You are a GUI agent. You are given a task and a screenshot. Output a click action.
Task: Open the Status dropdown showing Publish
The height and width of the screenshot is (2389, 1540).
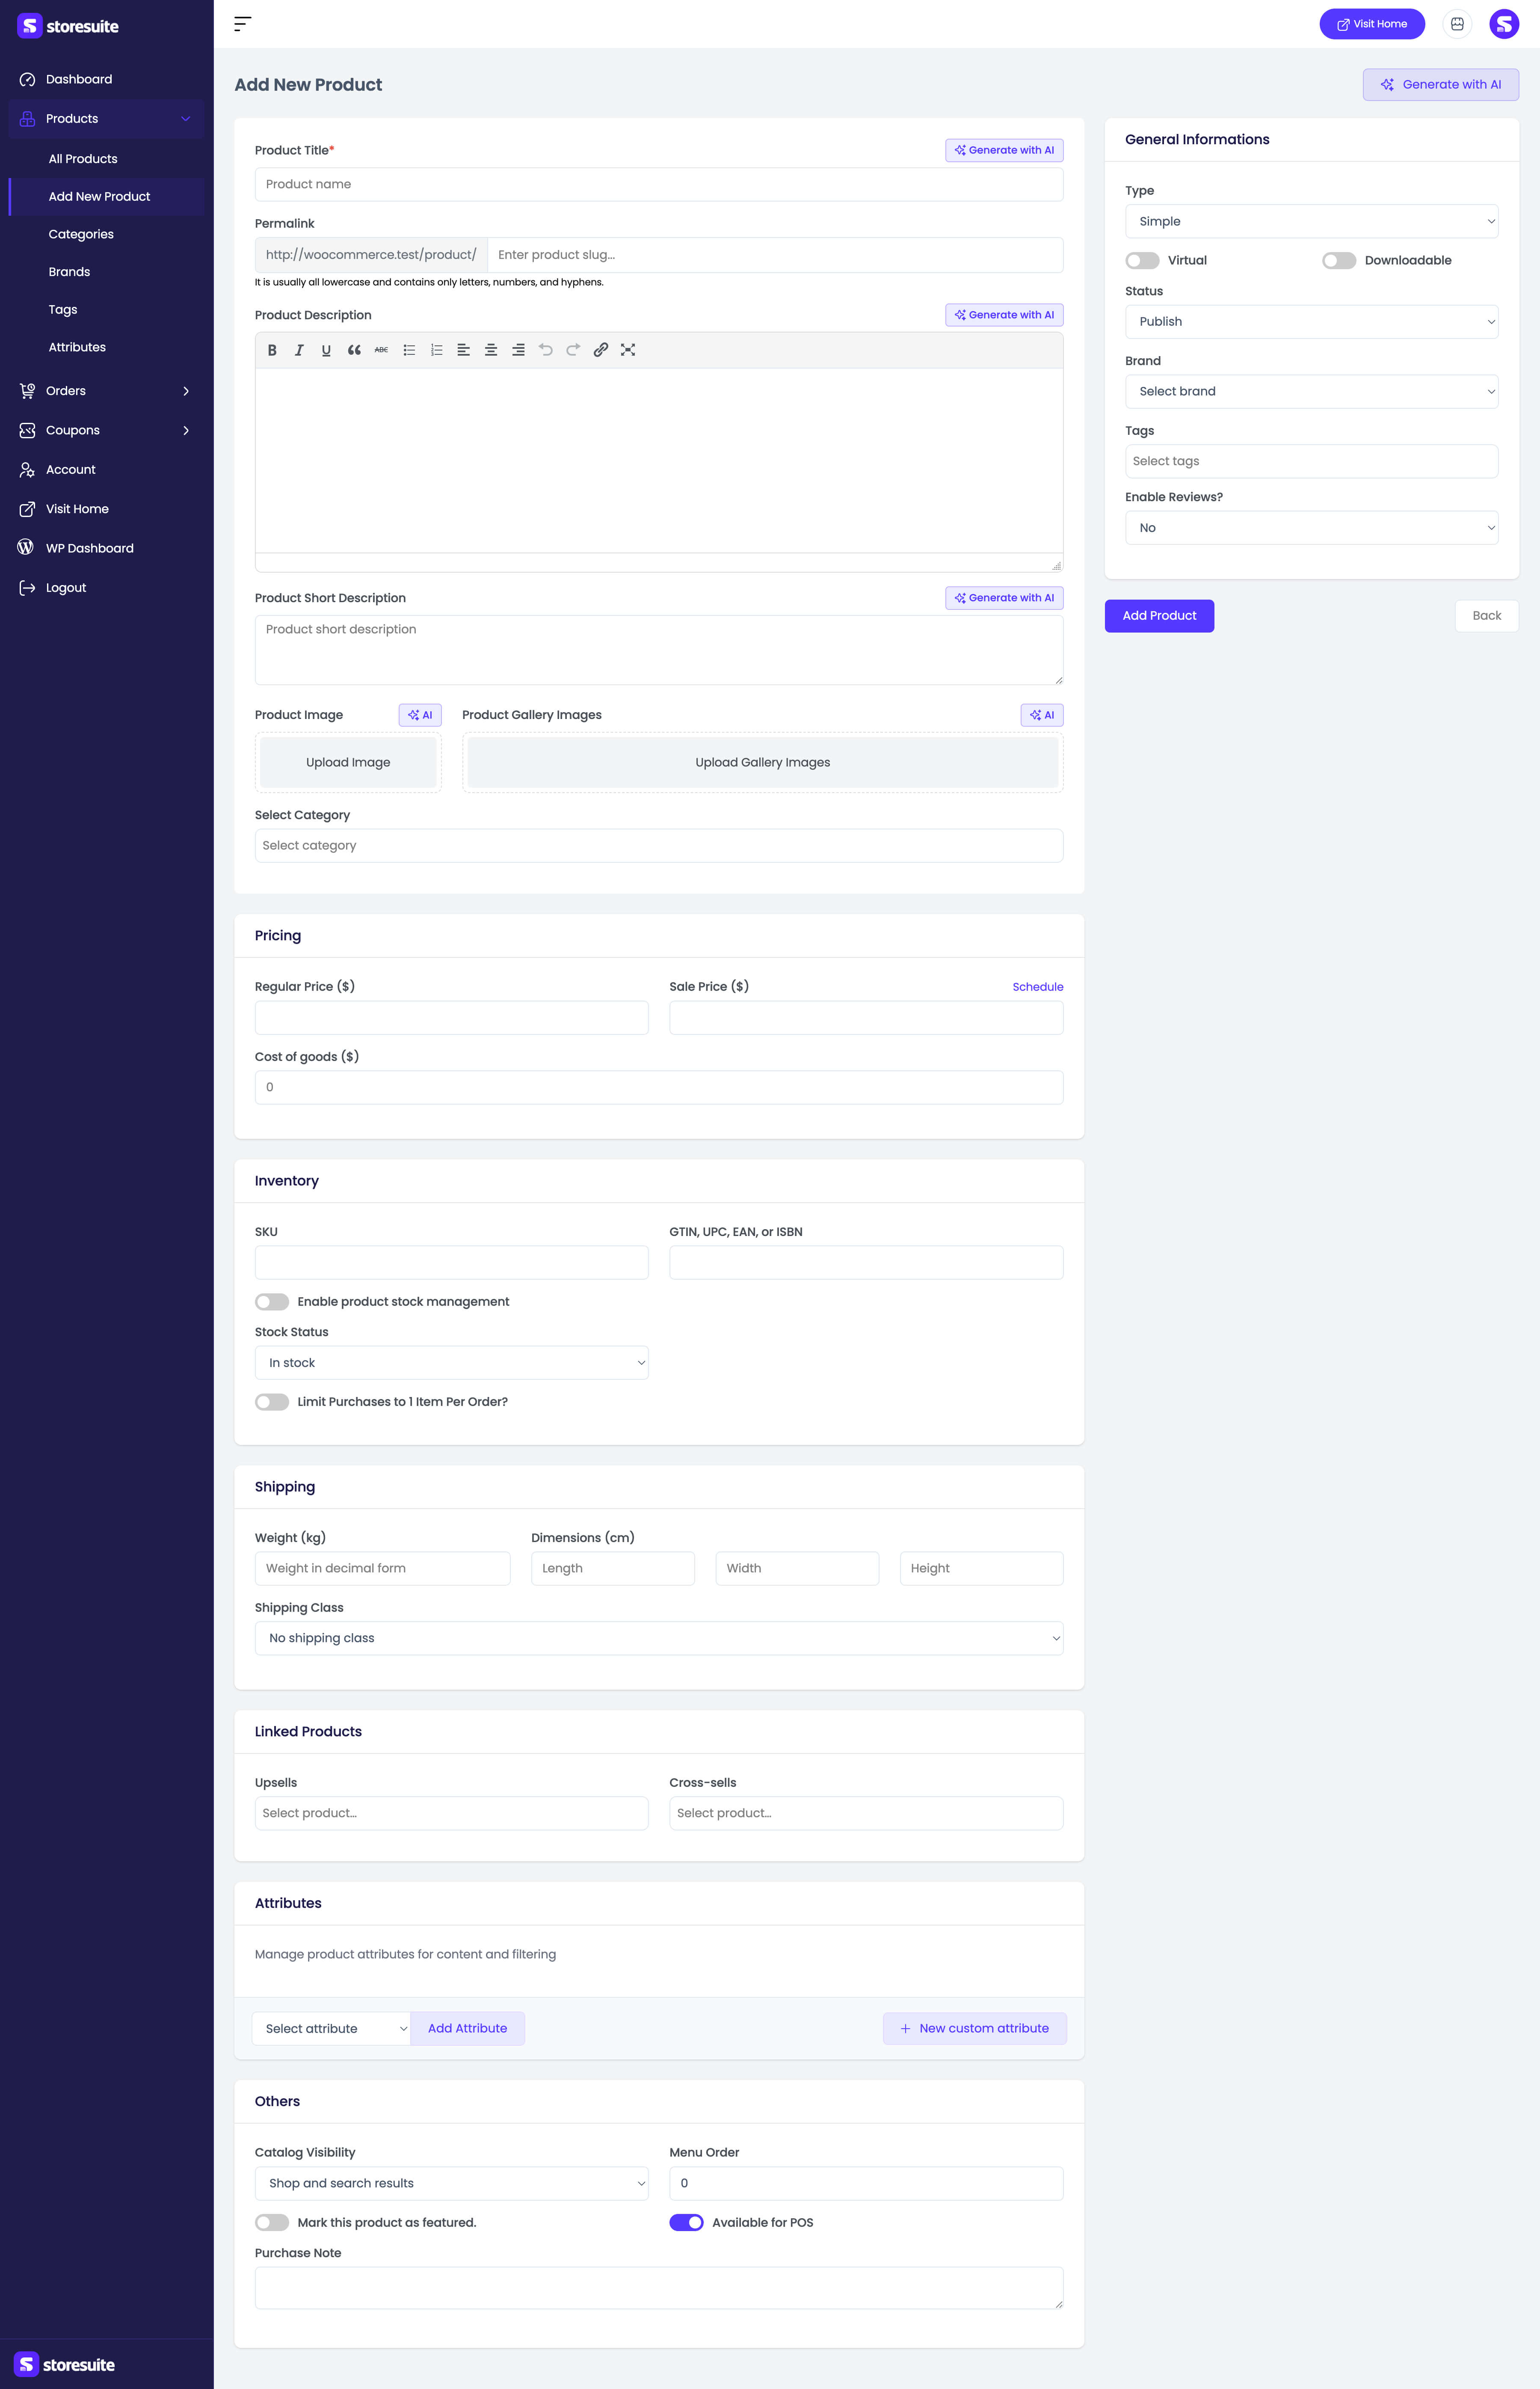(1311, 322)
